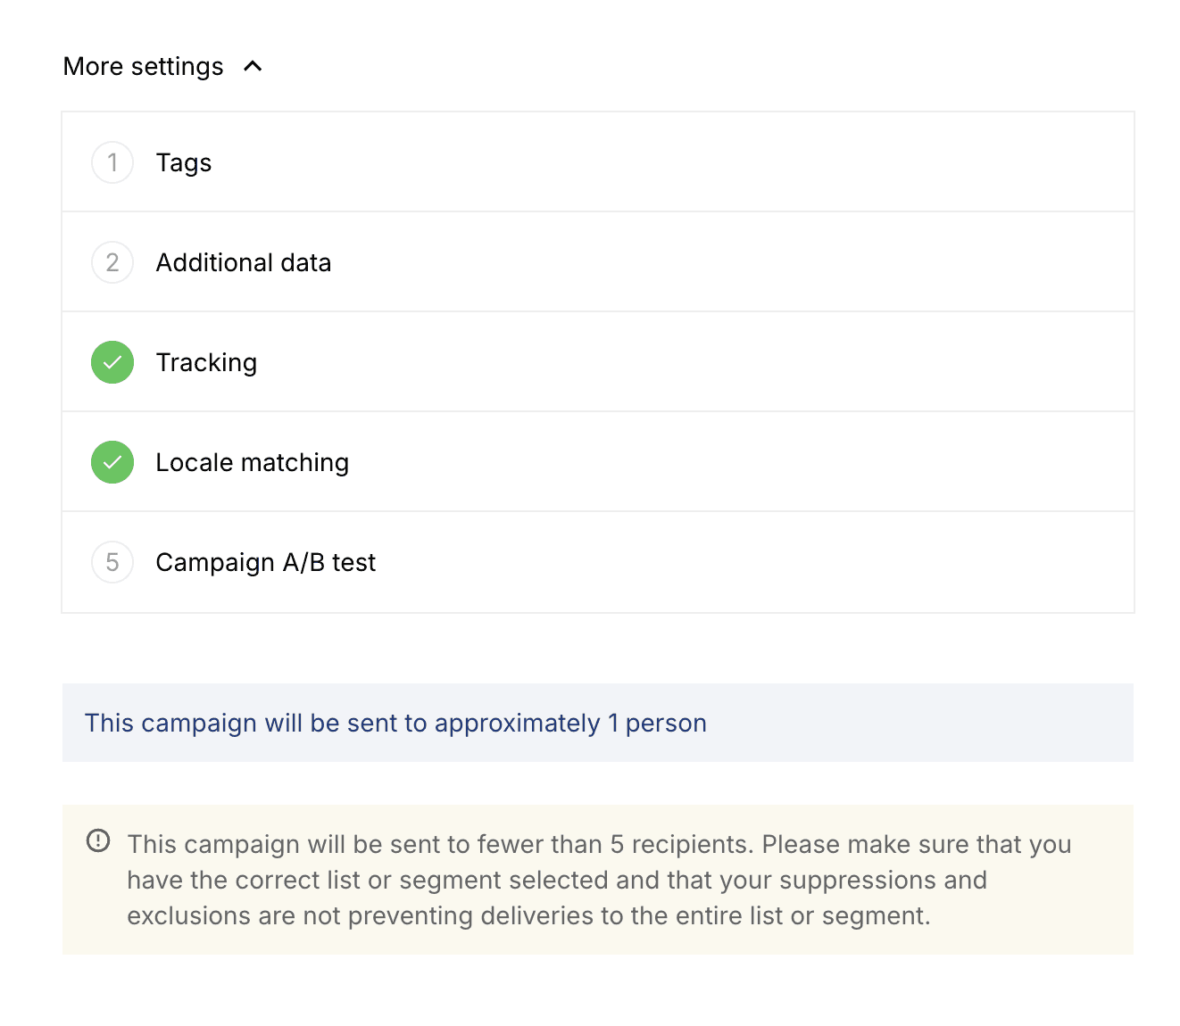This screenshot has height=1026, width=1180.
Task: Open the Campaign A/B test section
Action: (x=598, y=562)
